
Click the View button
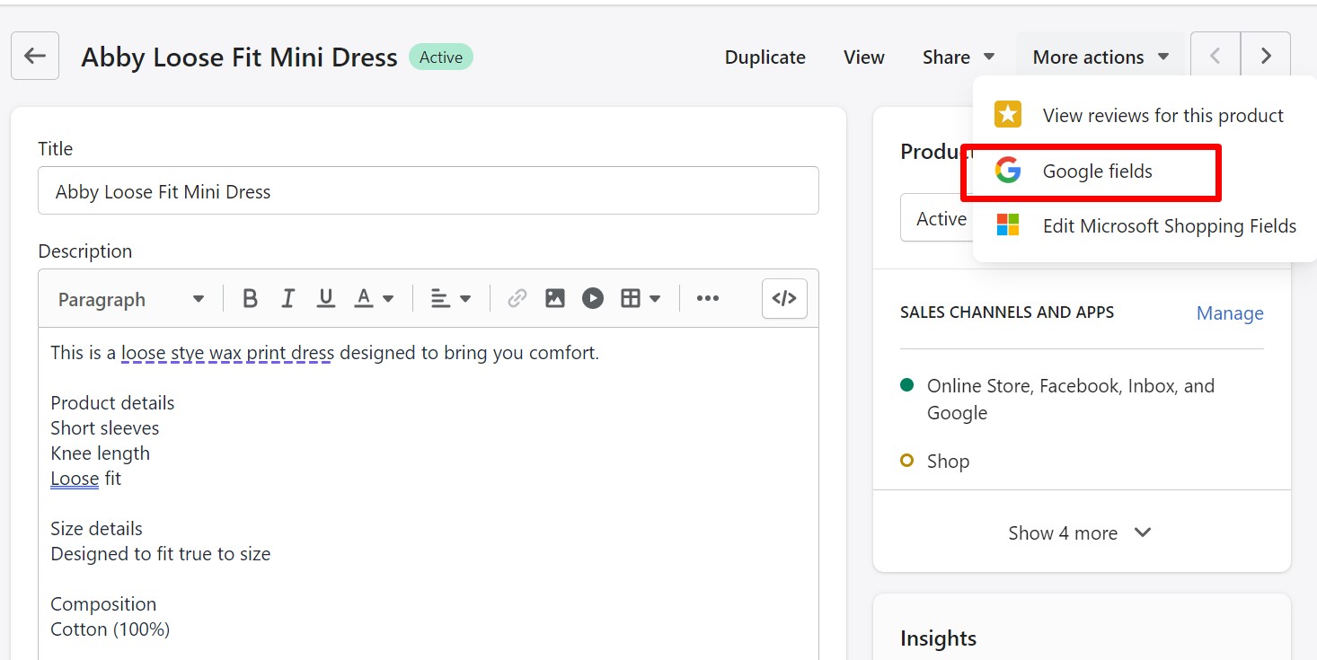click(x=864, y=57)
